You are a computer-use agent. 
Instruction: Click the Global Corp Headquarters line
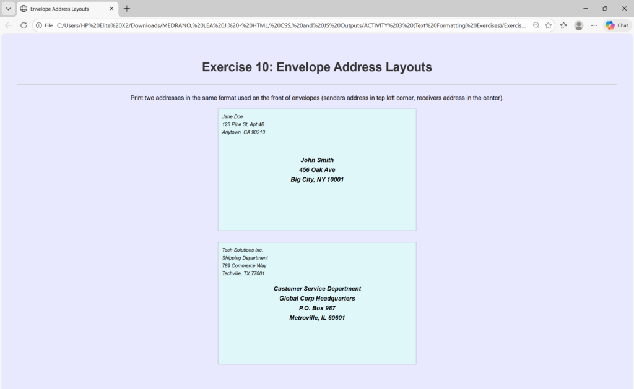(317, 299)
